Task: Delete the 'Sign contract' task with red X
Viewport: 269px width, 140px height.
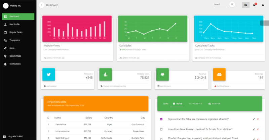Action: (x=258, y=119)
